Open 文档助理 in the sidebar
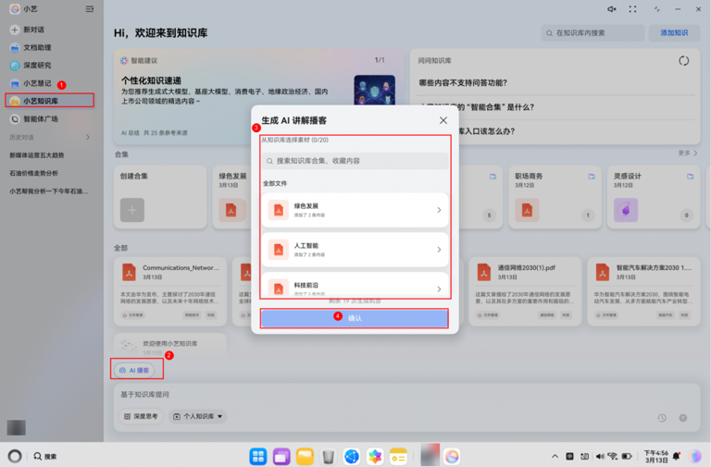This screenshot has width=711, height=467. coord(31,47)
